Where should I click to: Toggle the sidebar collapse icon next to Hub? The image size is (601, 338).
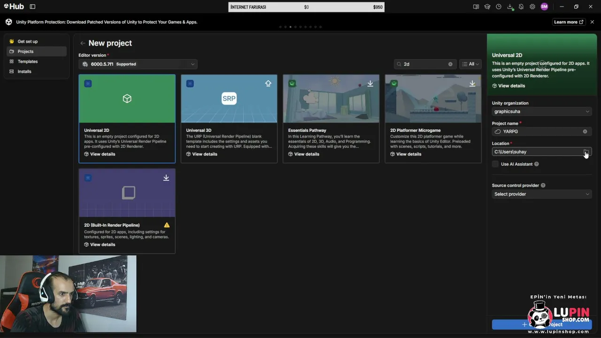tap(32, 7)
